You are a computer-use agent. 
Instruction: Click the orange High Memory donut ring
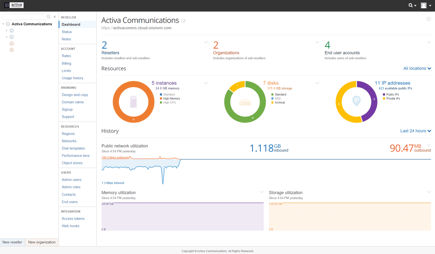tap(133, 120)
